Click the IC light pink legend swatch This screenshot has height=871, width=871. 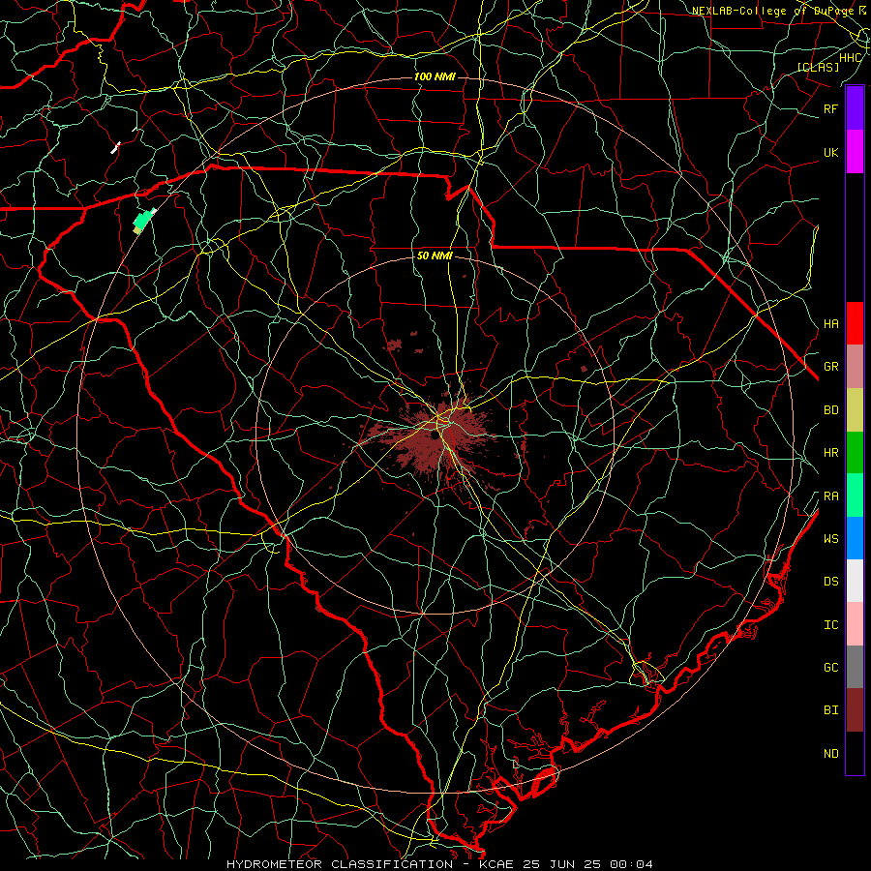click(855, 624)
